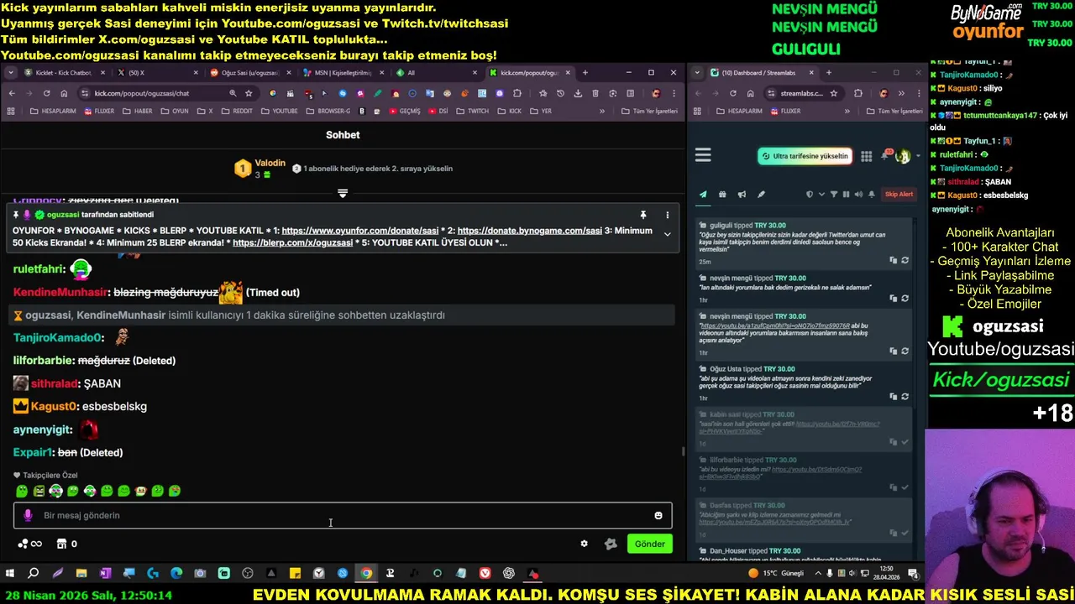The height and width of the screenshot is (604, 1075).
Task: Collapse leaderboard using the down-arrow handle
Action: click(343, 194)
